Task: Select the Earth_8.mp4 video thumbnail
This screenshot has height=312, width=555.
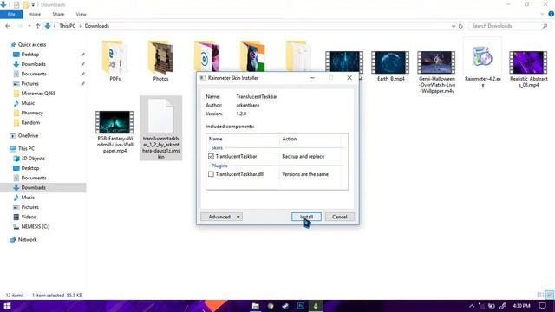Action: point(390,62)
